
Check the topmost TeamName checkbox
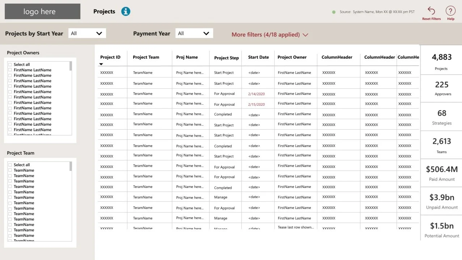click(10, 170)
